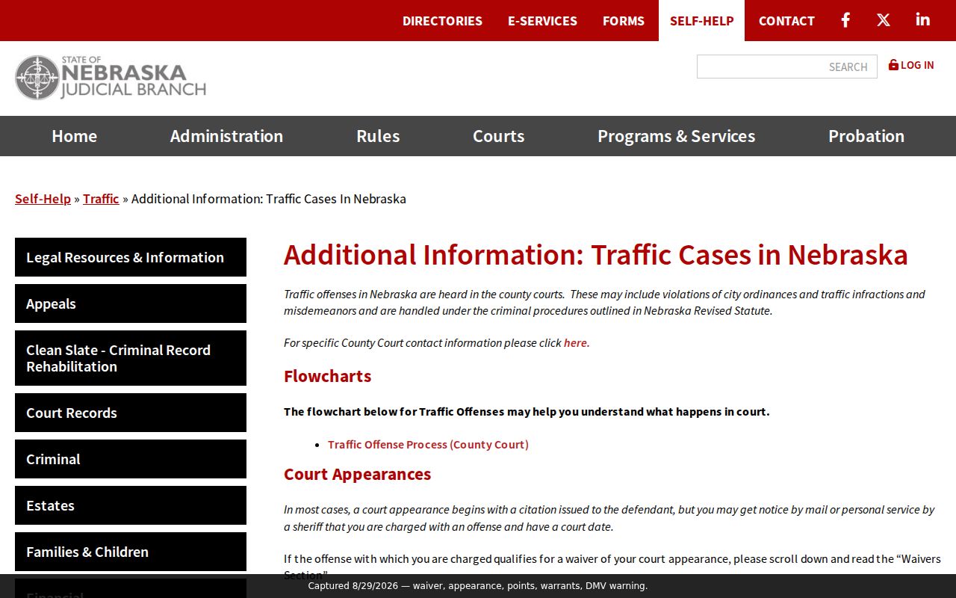This screenshot has width=956, height=598.
Task: Click the Log In lock link
Action: pyautogui.click(x=911, y=65)
